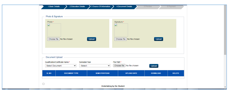
Task: Click the SL NO column header
Action: click(49, 73)
